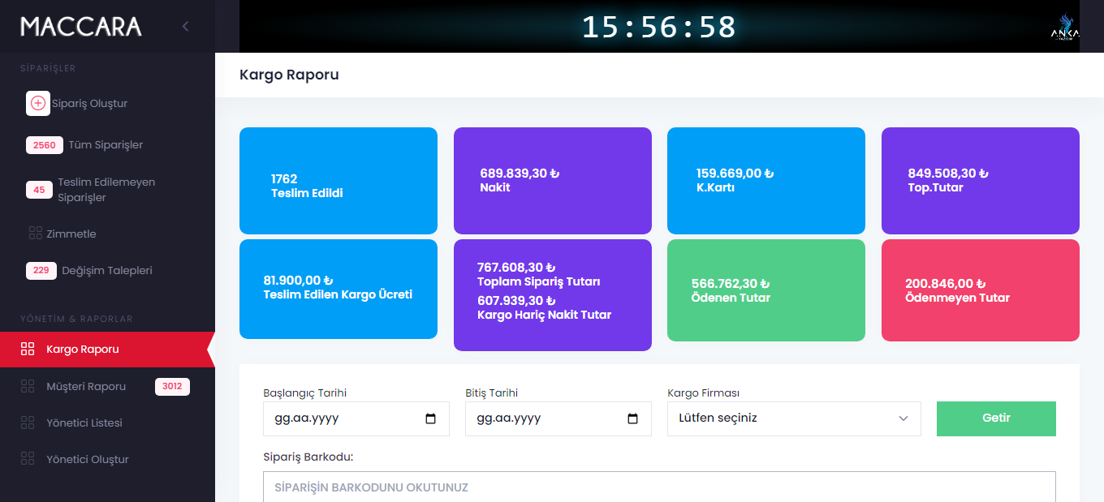Go to Değişim Talepleri in the sidebar
The height and width of the screenshot is (502, 1104).
tap(106, 271)
